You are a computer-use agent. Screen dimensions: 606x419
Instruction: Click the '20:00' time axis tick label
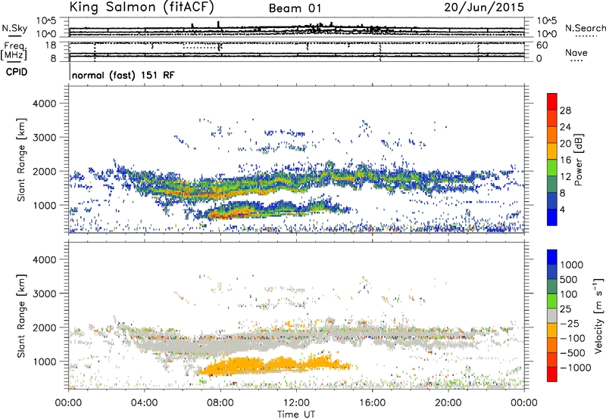tap(448, 403)
